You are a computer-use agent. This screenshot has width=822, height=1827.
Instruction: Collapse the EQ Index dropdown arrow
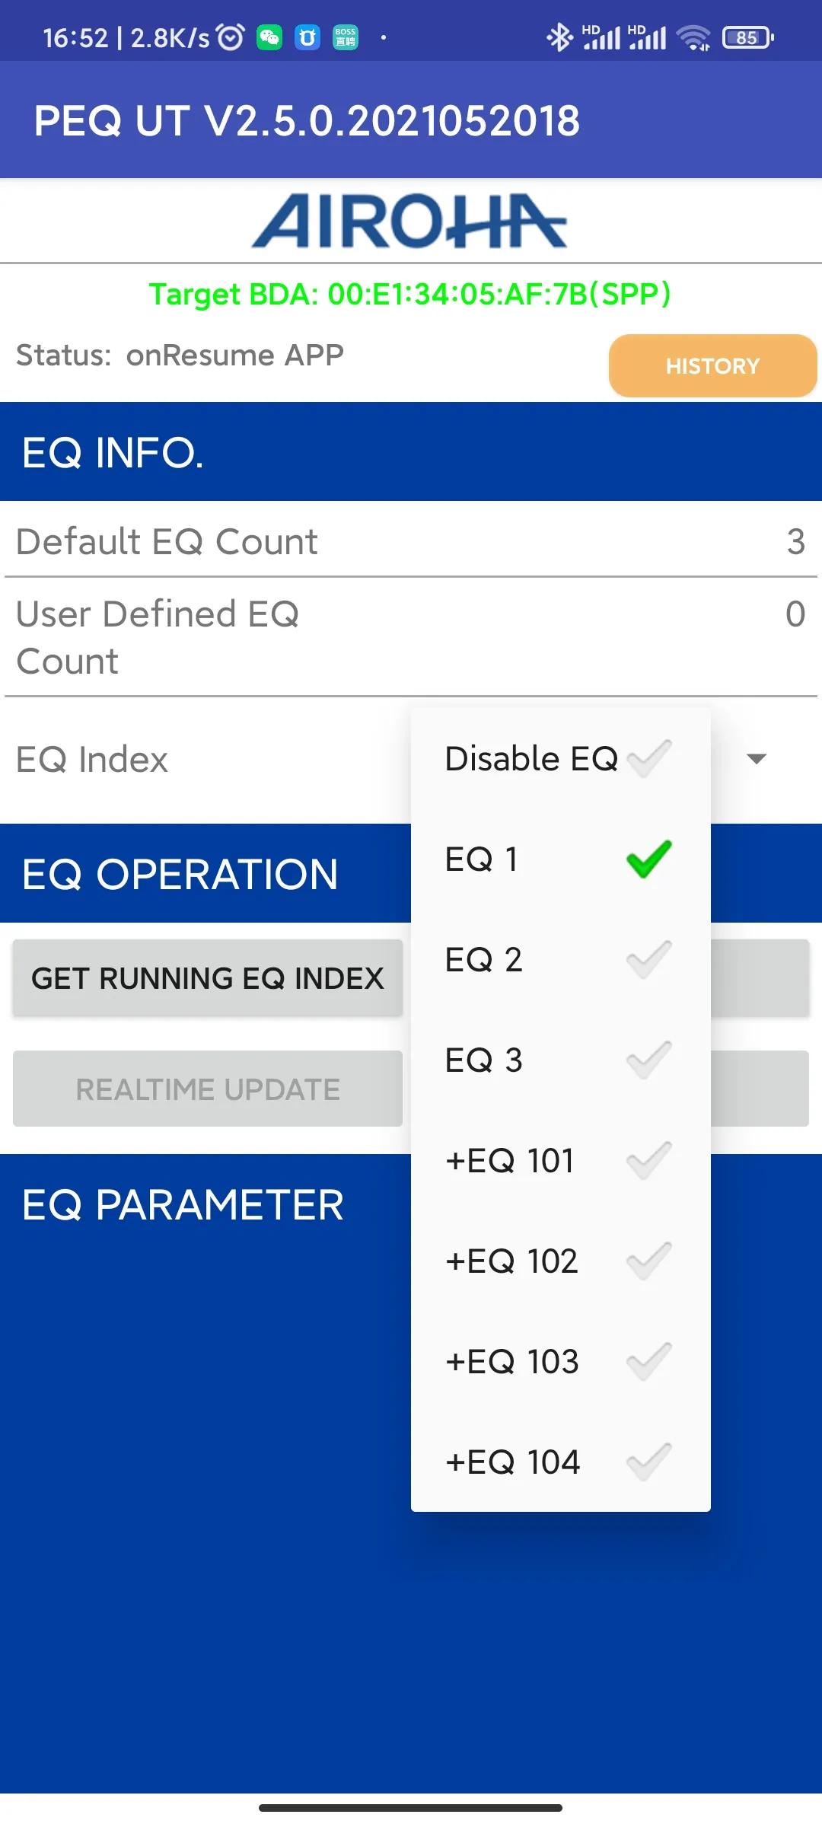click(x=757, y=759)
